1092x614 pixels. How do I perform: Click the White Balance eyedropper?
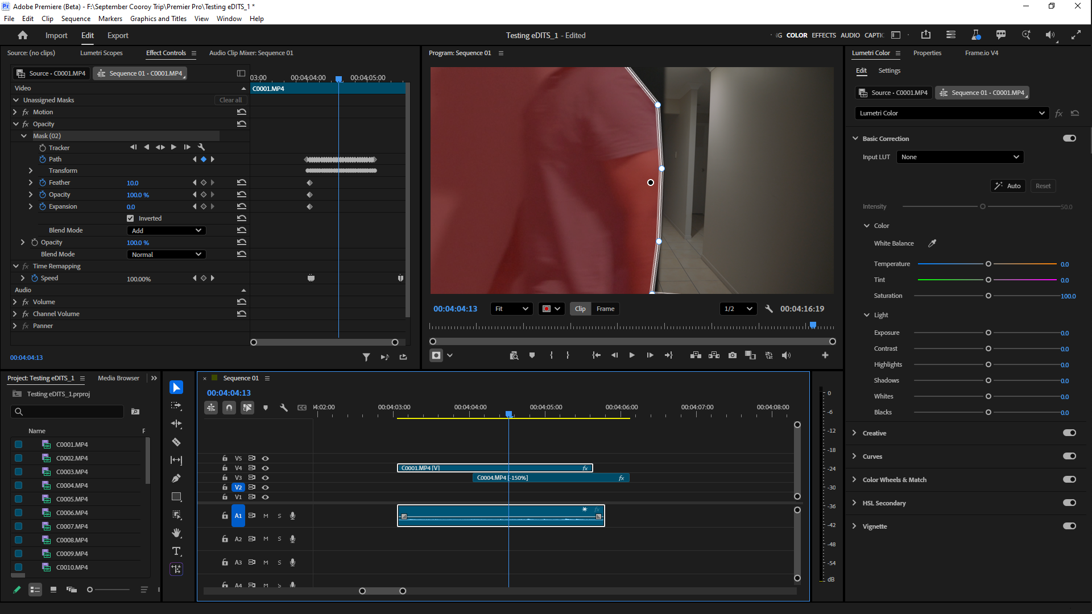(x=932, y=243)
